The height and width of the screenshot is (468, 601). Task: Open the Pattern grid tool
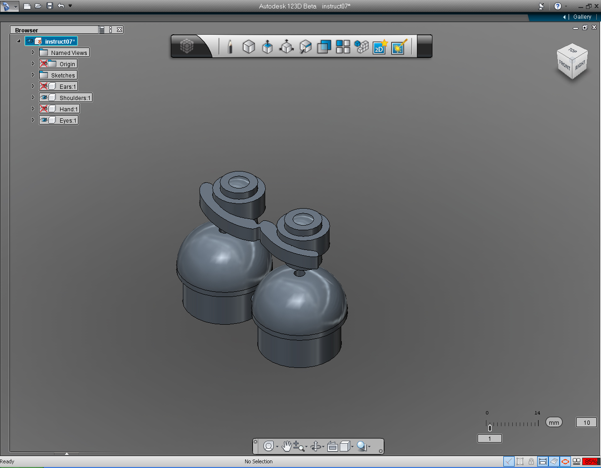pyautogui.click(x=343, y=47)
